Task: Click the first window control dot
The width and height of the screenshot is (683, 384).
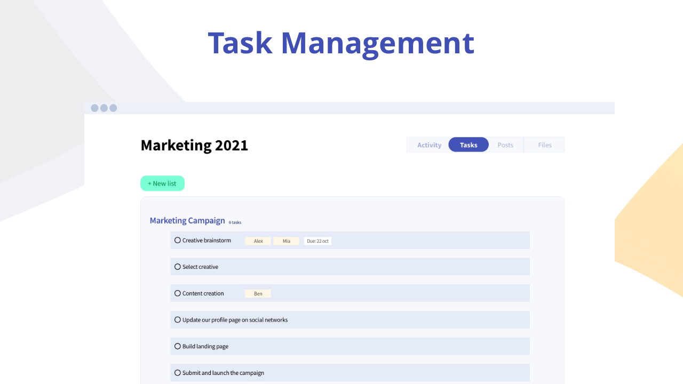Action: (x=94, y=108)
